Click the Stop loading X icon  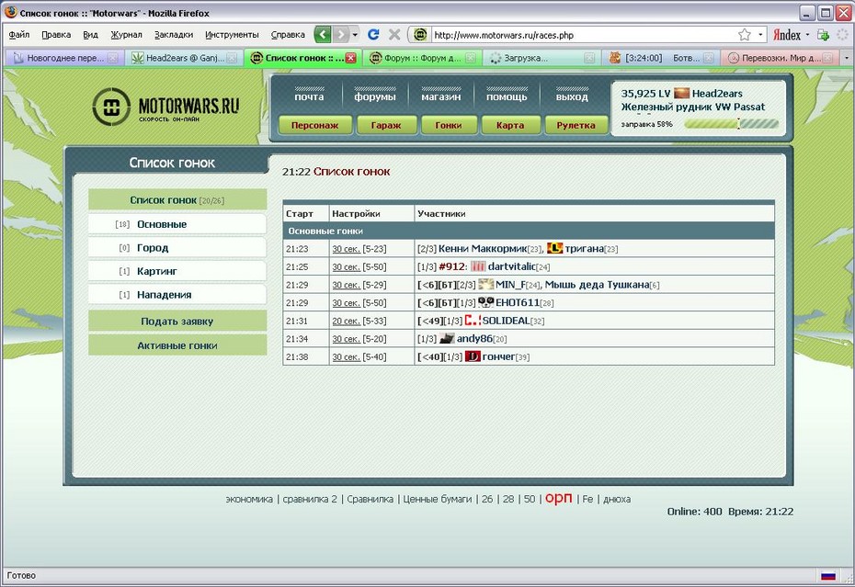point(394,35)
